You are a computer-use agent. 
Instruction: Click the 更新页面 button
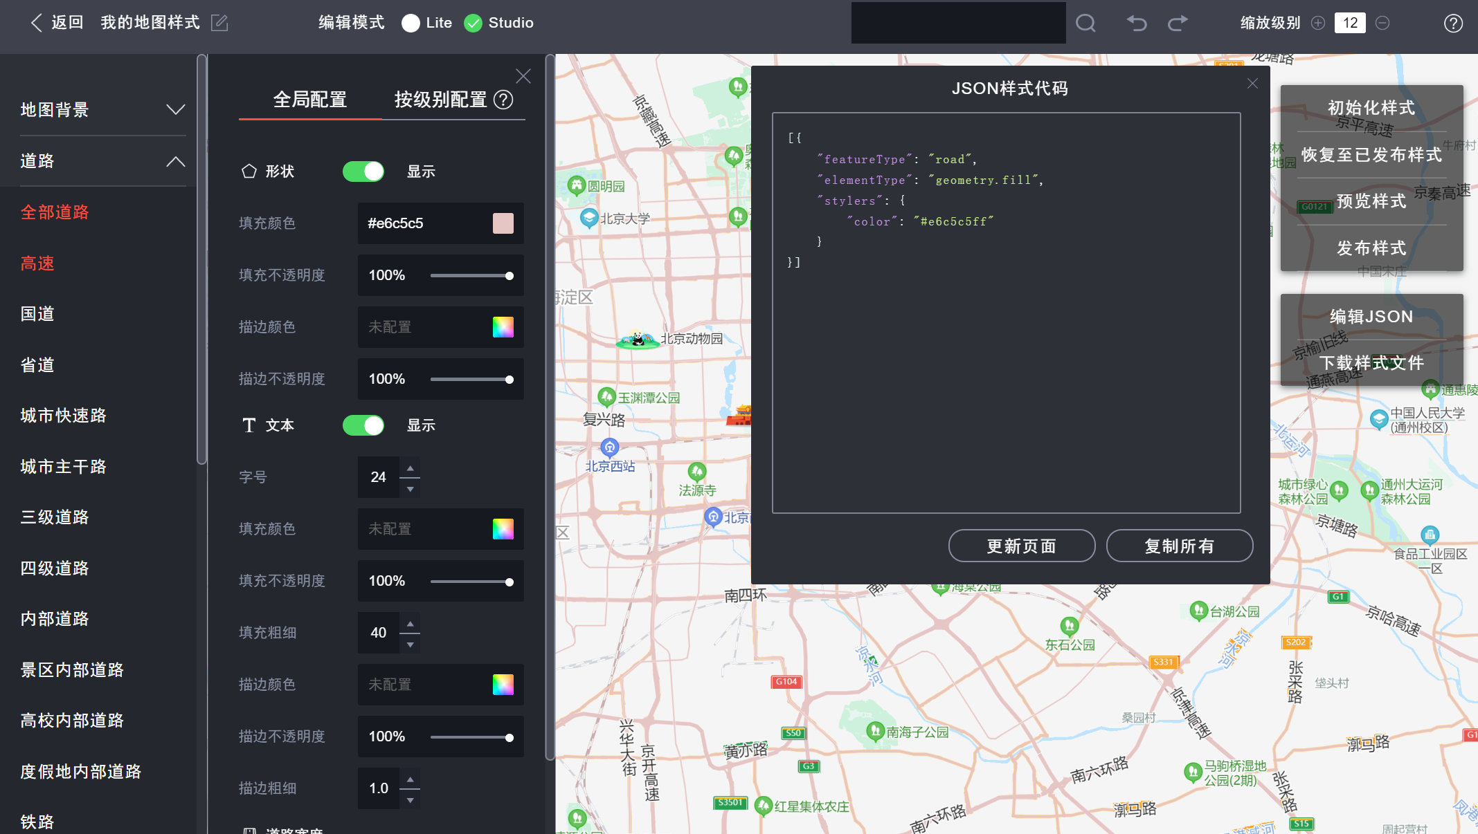point(1022,546)
